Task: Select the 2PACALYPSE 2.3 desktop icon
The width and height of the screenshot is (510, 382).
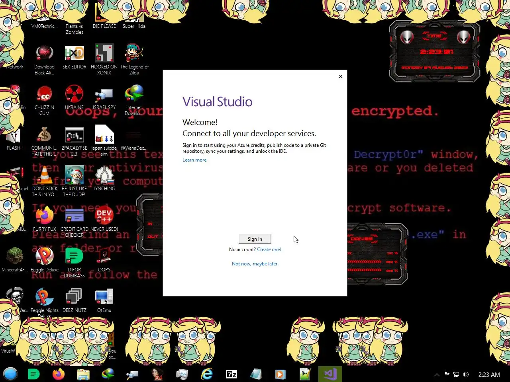Action: pos(75,141)
